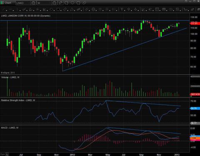Image resolution: width=200 pixels, height=156 pixels.
Task: Select the fan lines drawing tool
Action: tap(31, 9)
